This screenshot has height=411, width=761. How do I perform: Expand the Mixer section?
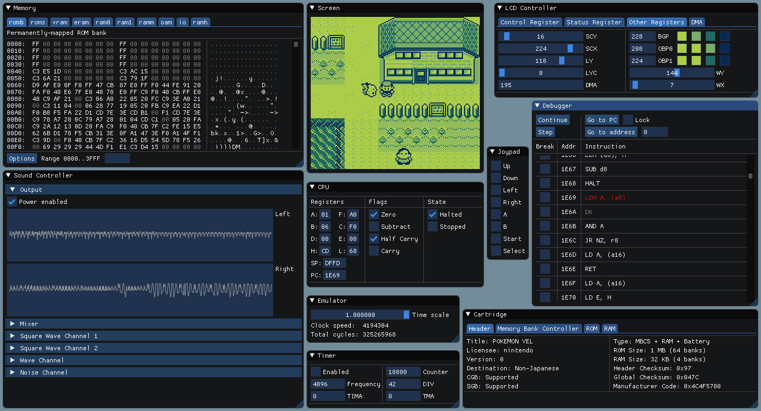tap(153, 324)
